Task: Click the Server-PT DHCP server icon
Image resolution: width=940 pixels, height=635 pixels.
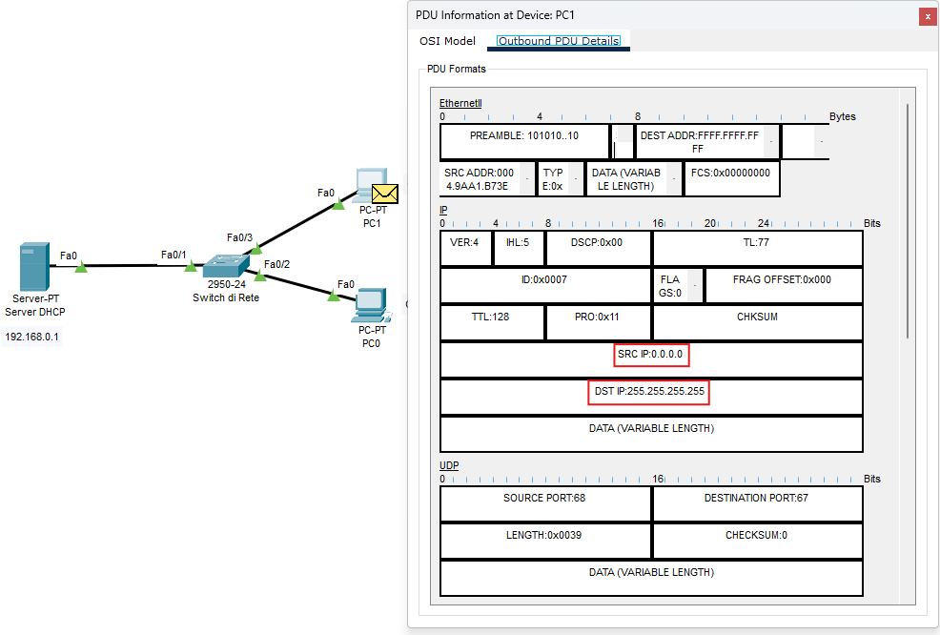Action: click(x=34, y=267)
